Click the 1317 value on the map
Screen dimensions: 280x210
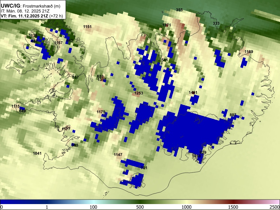[102, 80]
